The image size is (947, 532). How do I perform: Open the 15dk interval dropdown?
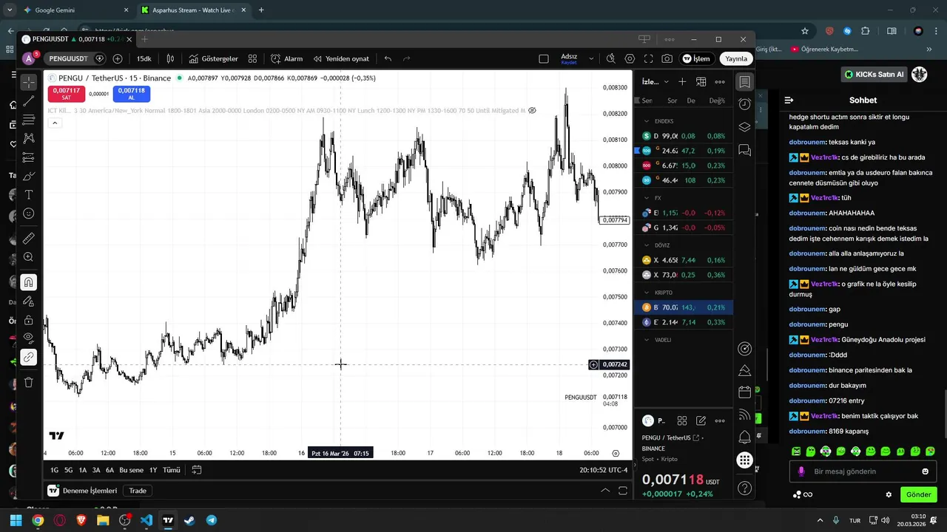(144, 58)
